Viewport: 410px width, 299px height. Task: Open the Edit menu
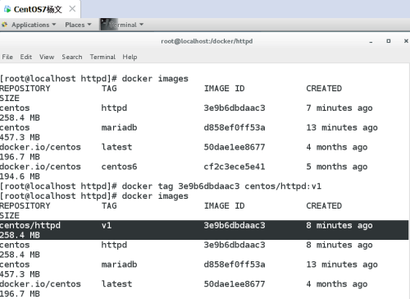[26, 57]
